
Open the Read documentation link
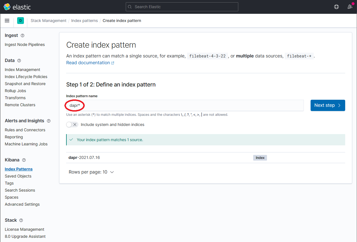(88, 62)
